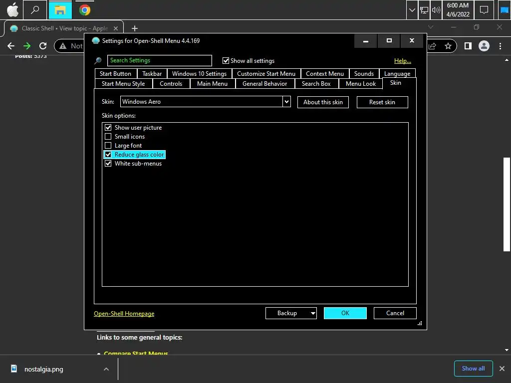The height and width of the screenshot is (383, 511).
Task: Open a new Chrome tab
Action: pyautogui.click(x=134, y=28)
